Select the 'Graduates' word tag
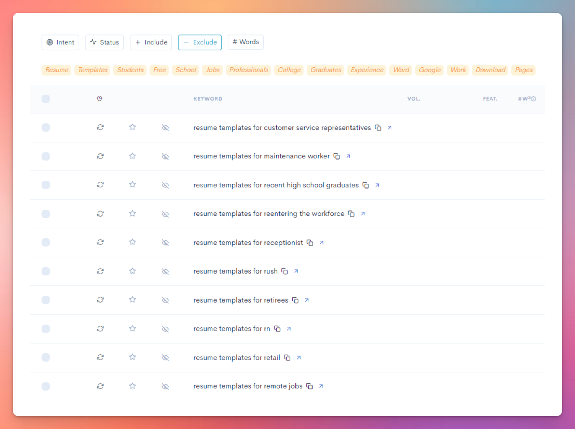The width and height of the screenshot is (575, 429). 326,70
